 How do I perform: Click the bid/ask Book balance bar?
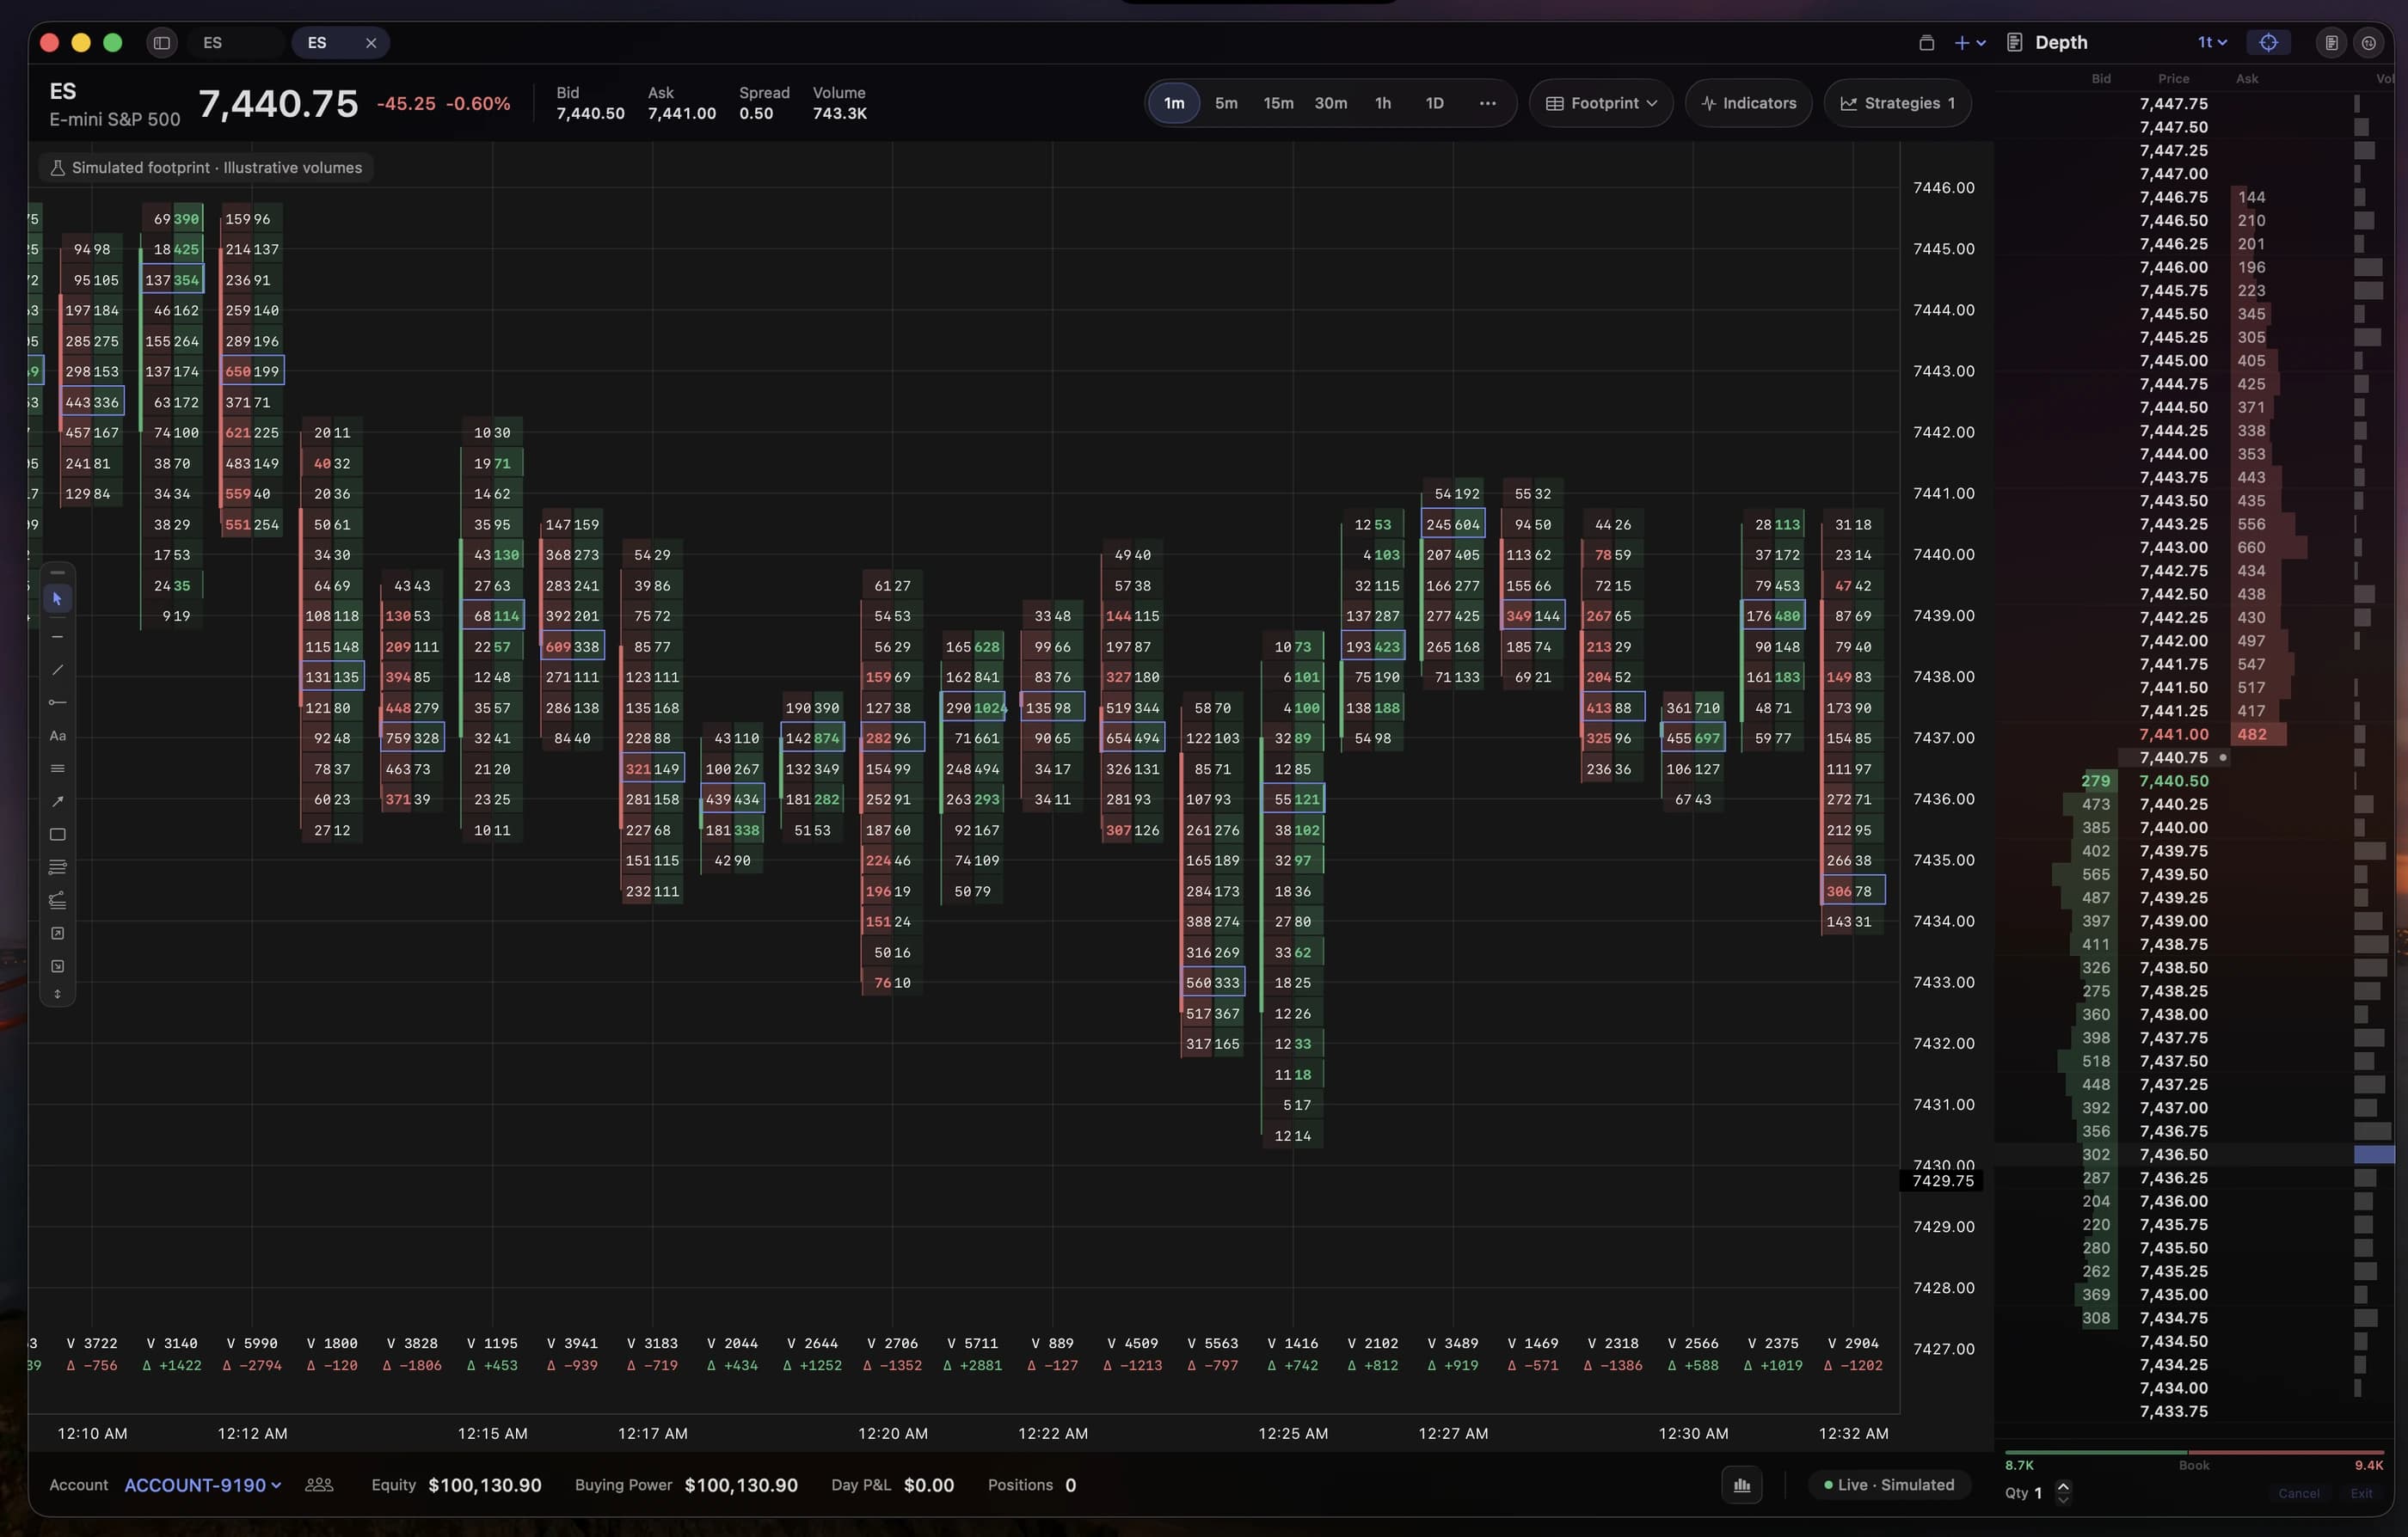tap(2194, 1452)
